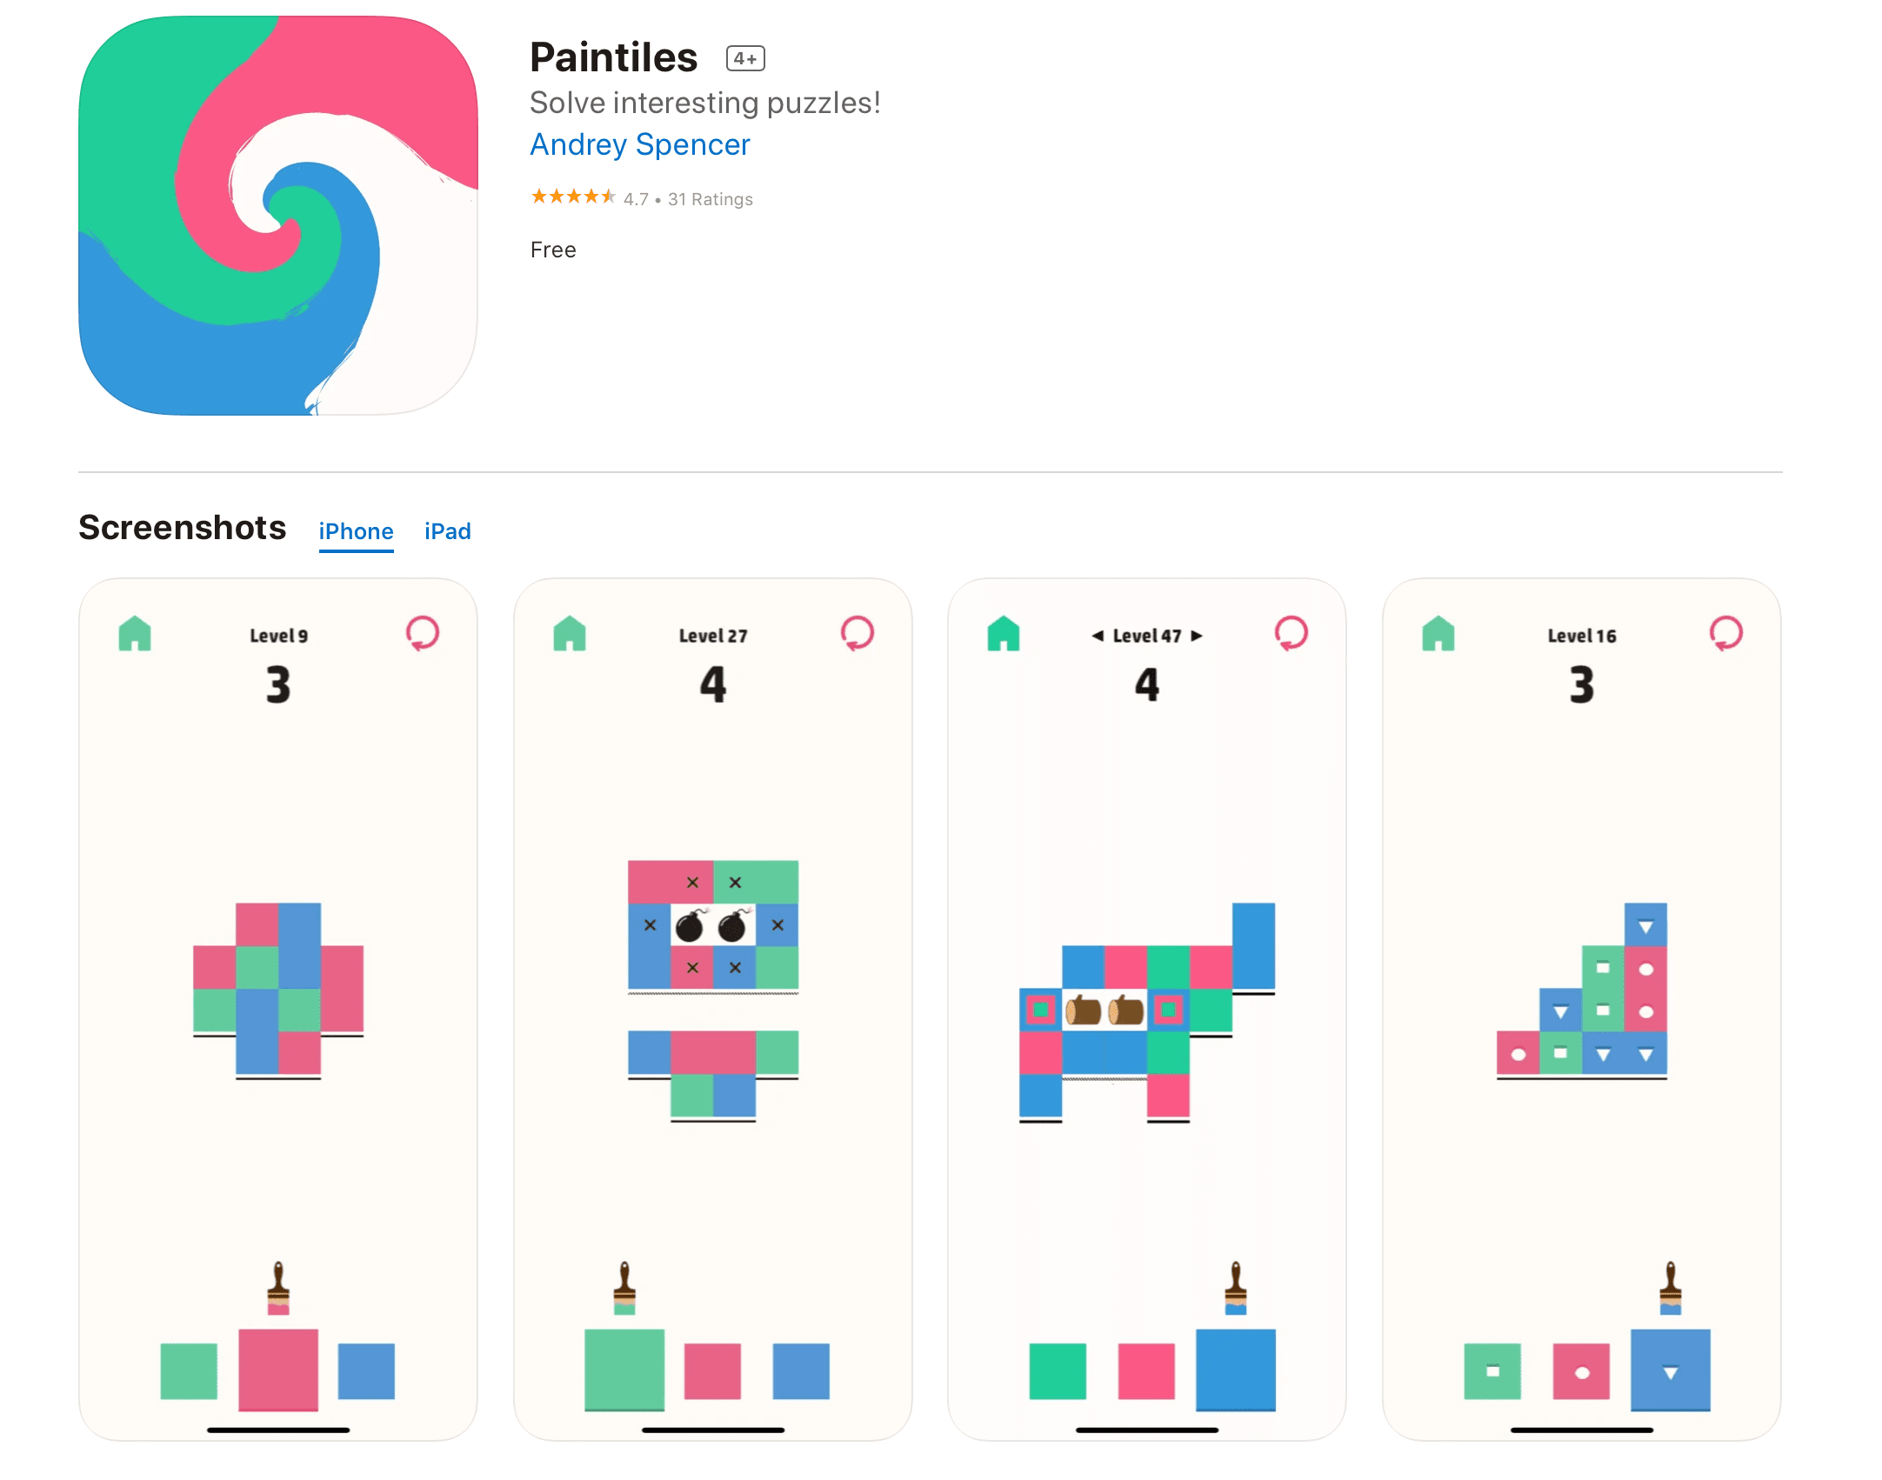Switch to the iPad screenshots tab
Image resolution: width=1882 pixels, height=1480 pixels.
click(447, 531)
